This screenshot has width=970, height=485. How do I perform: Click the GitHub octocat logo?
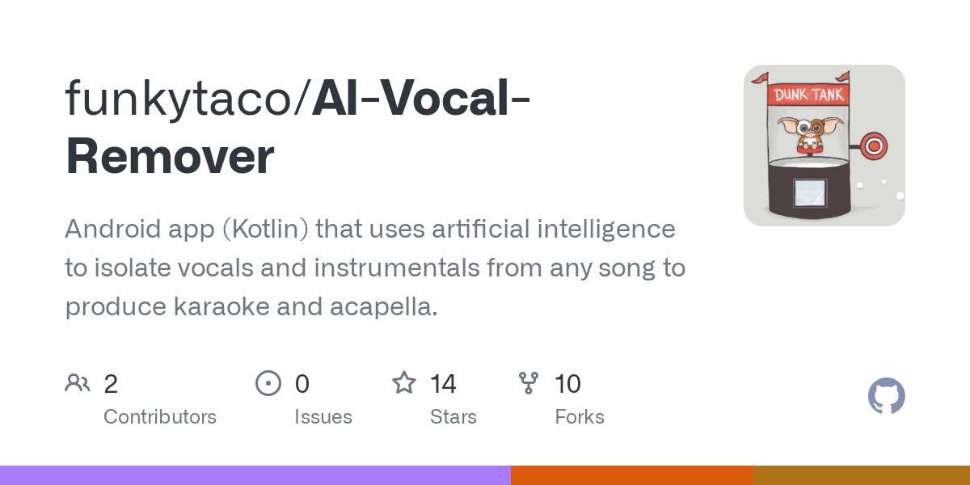pyautogui.click(x=886, y=396)
